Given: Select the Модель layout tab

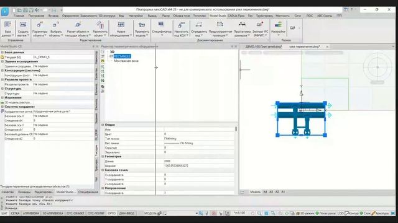Looking at the screenshot, I should tap(255, 192).
